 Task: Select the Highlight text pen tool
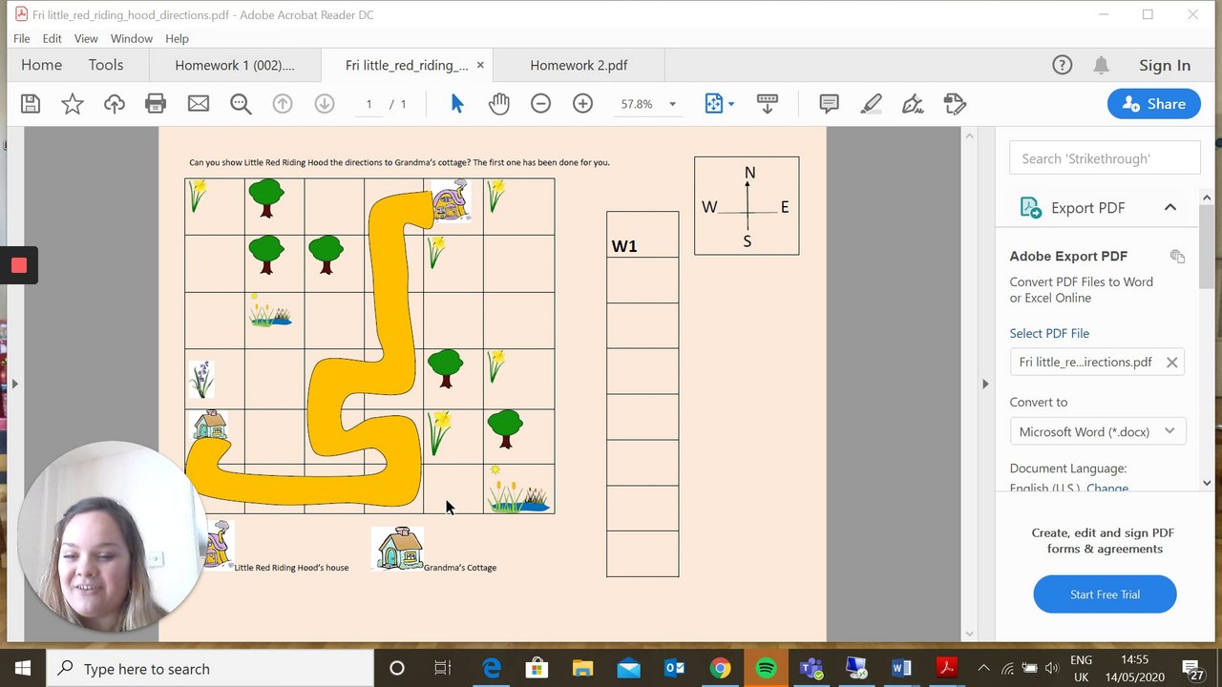pyautogui.click(x=871, y=104)
